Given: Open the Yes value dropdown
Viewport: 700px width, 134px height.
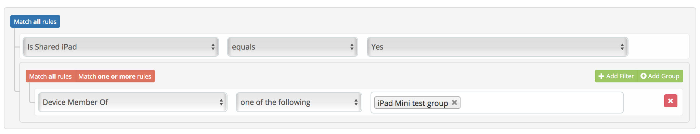Looking at the screenshot, I should click(x=497, y=47).
